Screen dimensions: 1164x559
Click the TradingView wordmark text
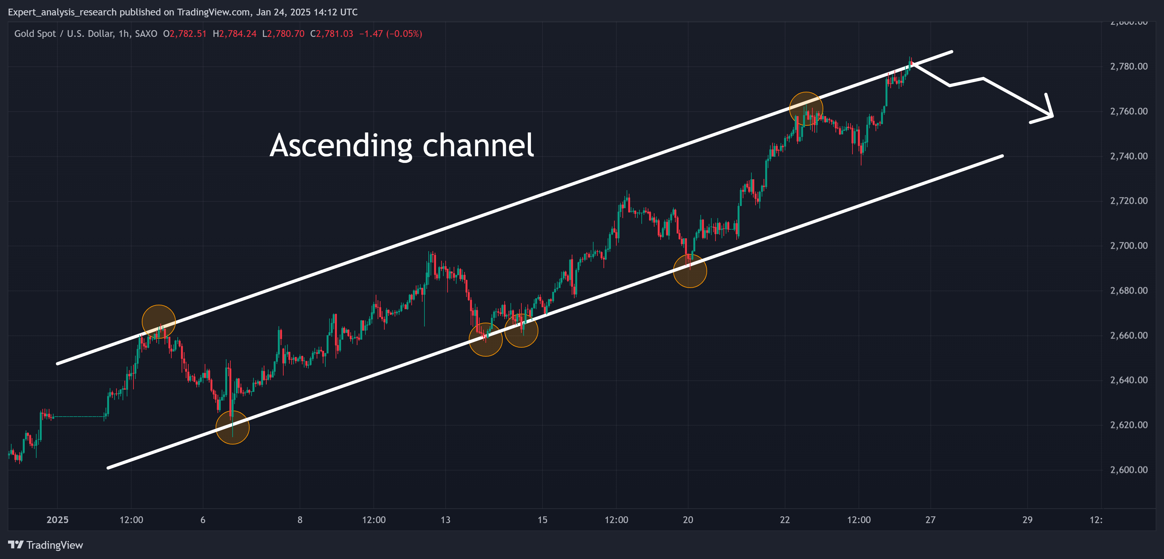tap(55, 545)
